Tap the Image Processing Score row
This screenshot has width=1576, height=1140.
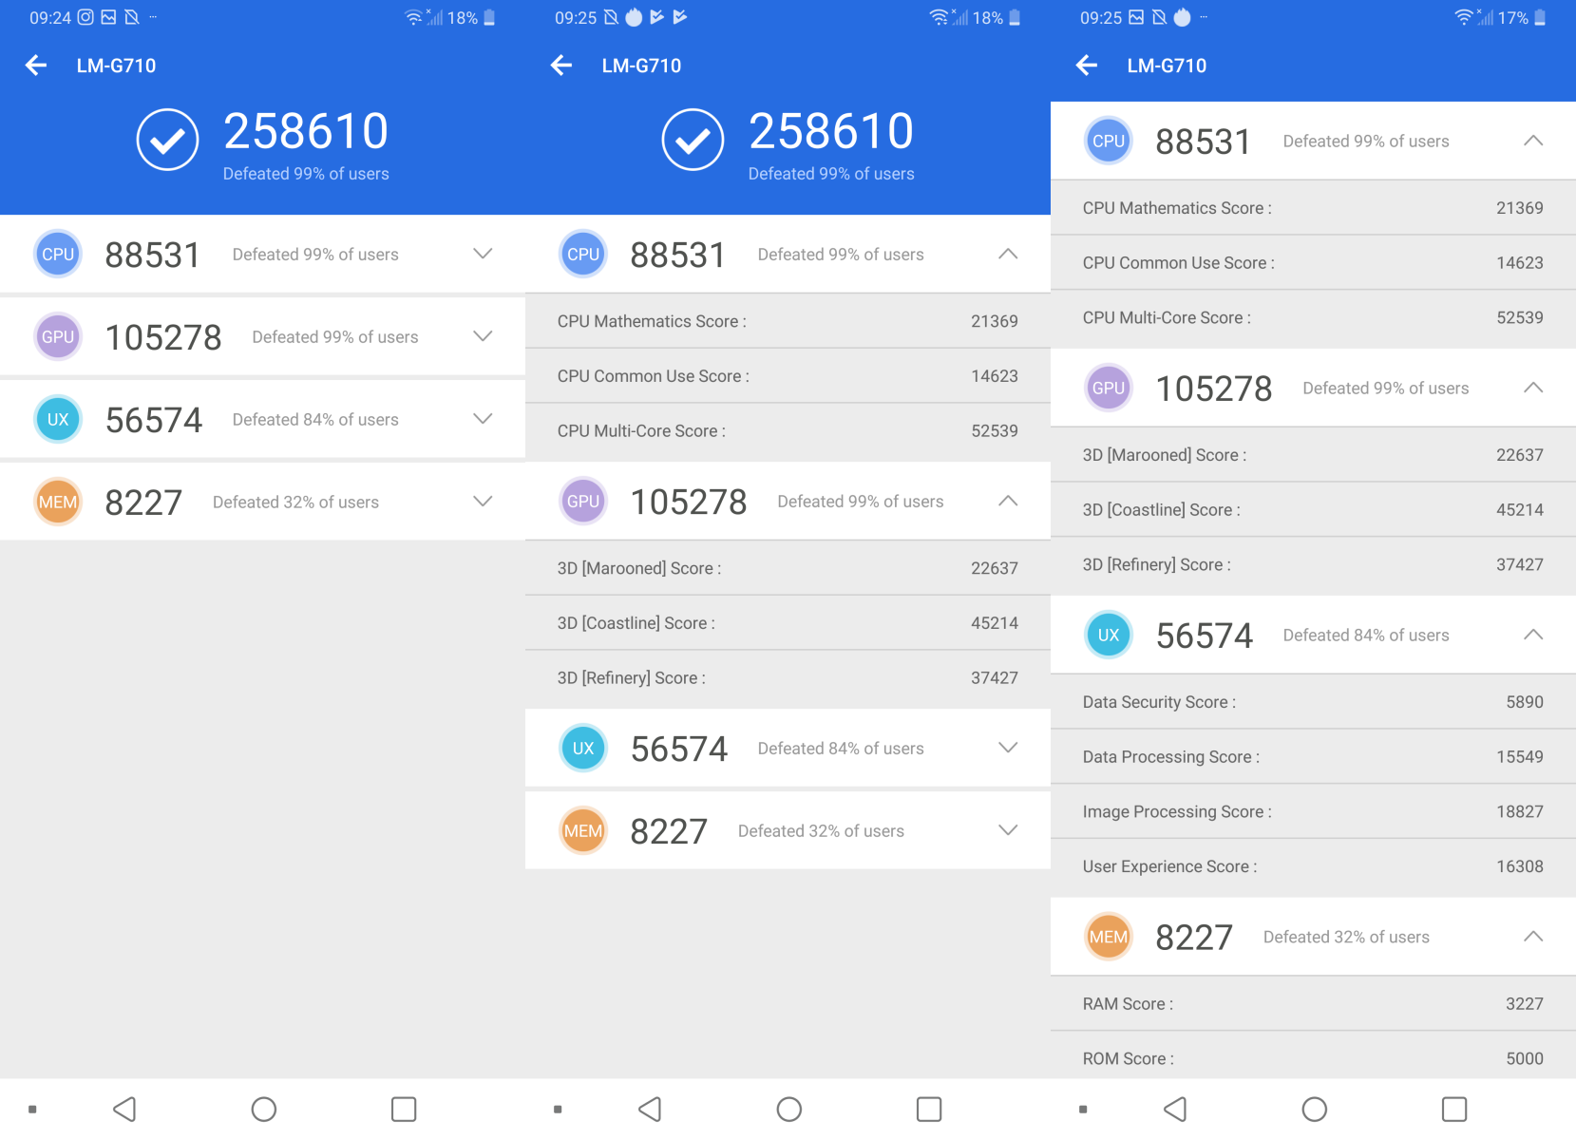[1313, 811]
